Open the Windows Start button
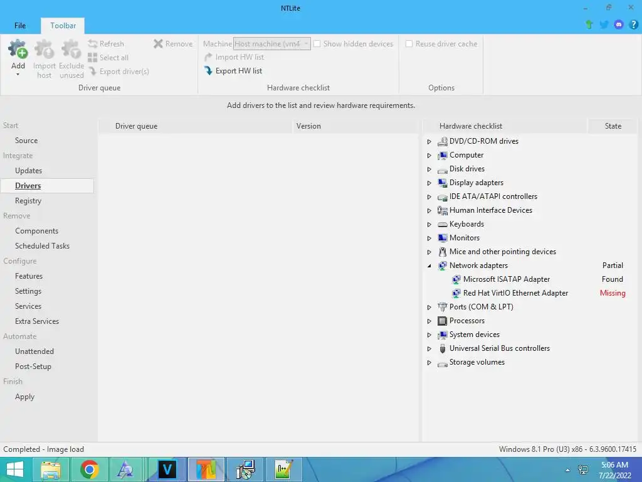Screen dimensions: 642x482 click(x=15, y=469)
